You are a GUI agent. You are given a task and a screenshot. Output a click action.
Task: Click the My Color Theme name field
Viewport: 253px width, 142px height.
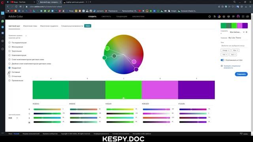point(238,38)
